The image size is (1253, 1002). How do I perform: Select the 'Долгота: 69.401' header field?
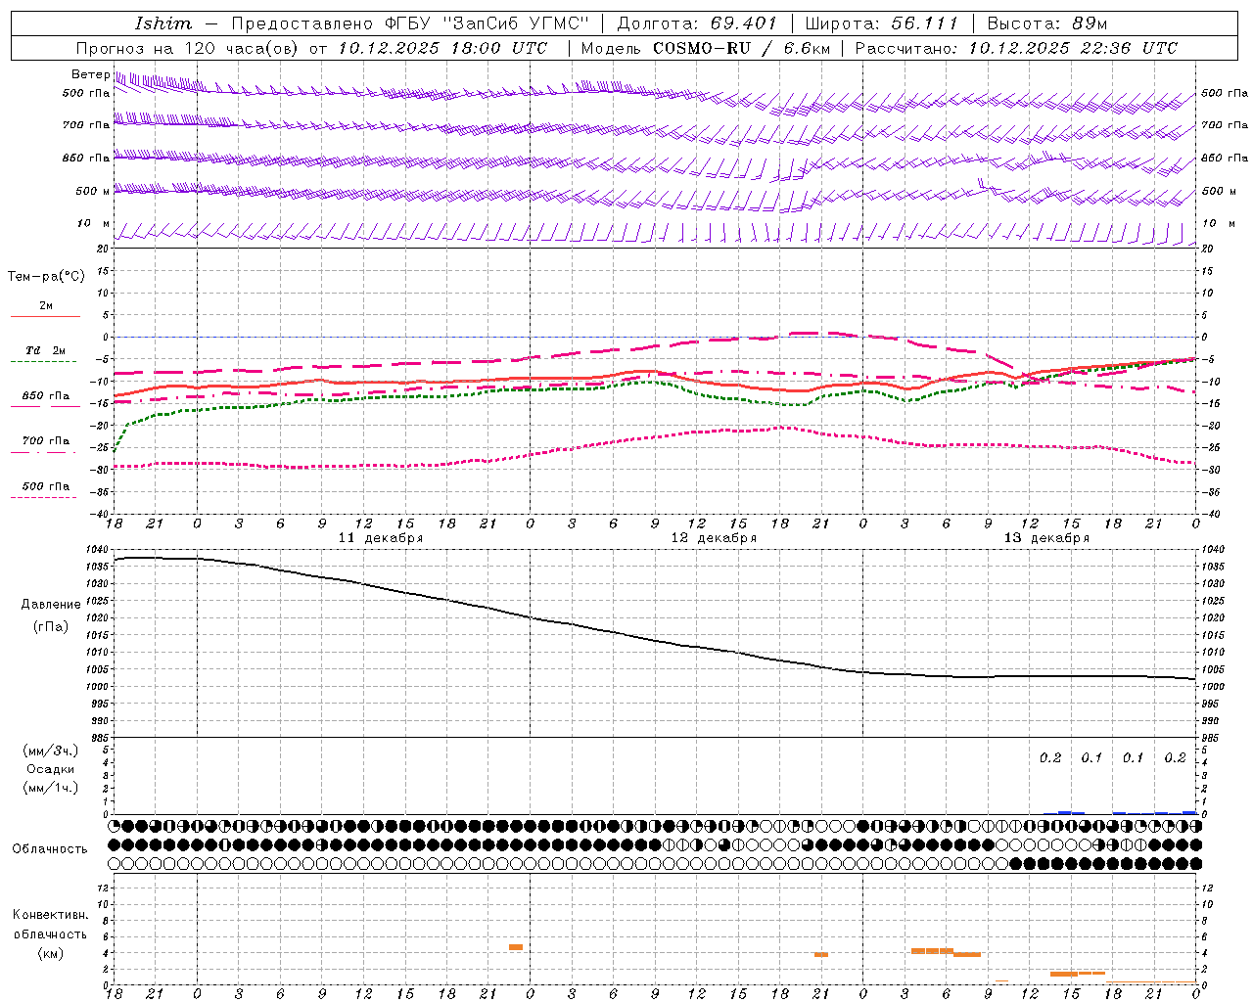click(697, 23)
